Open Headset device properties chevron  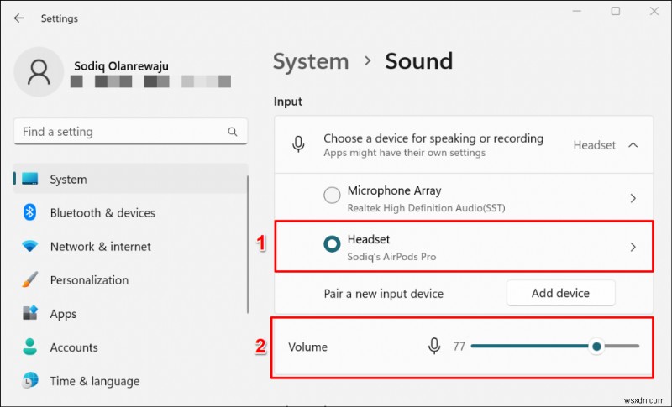point(633,247)
